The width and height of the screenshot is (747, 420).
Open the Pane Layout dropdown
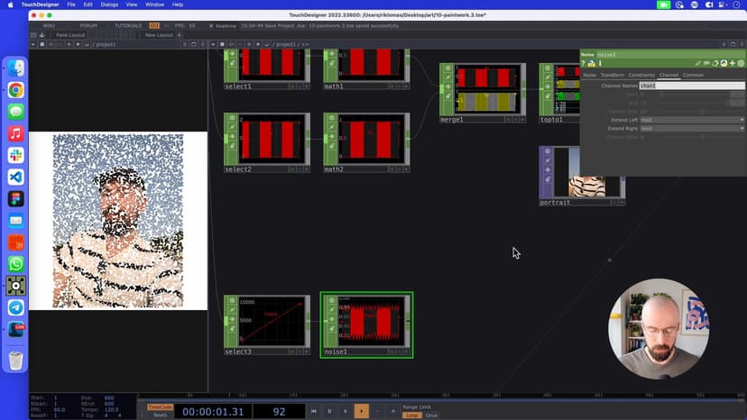pyautogui.click(x=70, y=35)
